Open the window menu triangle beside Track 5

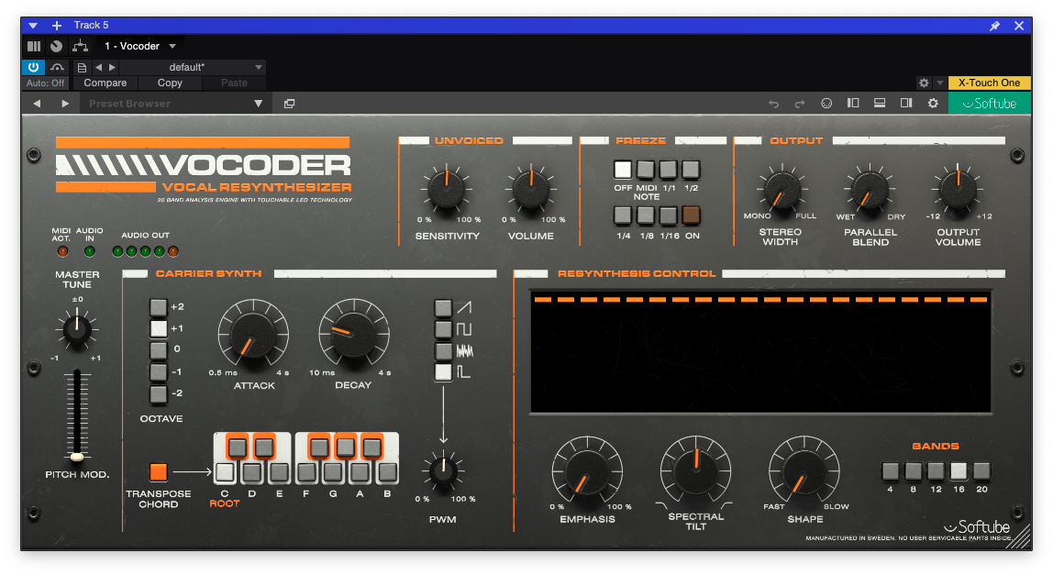tap(33, 26)
